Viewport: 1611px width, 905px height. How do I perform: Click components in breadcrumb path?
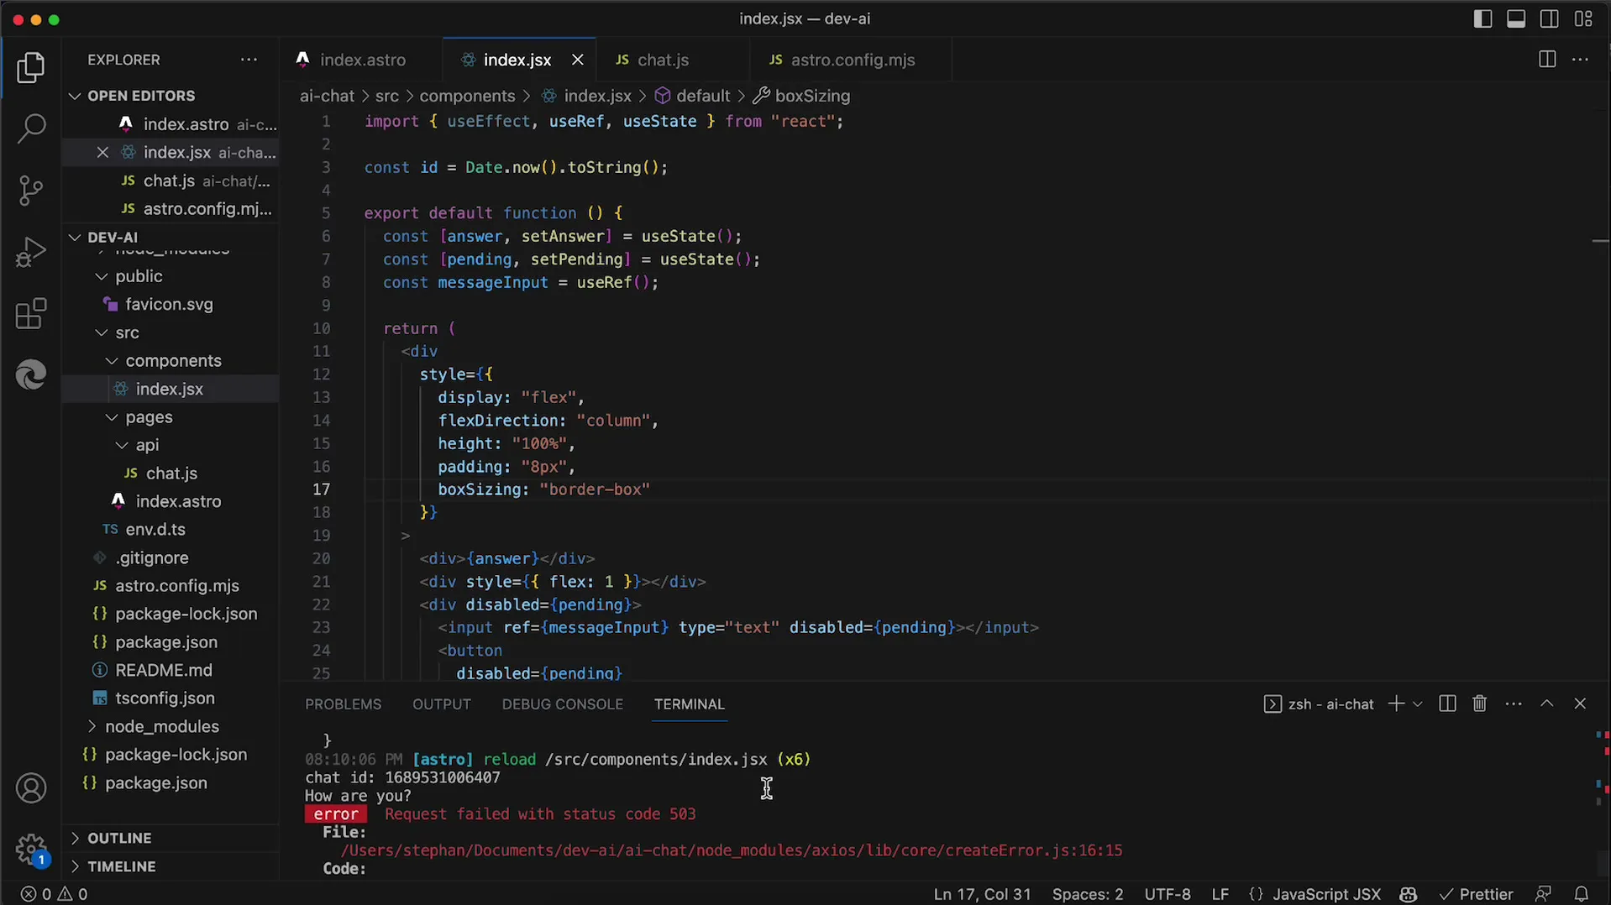(x=467, y=96)
